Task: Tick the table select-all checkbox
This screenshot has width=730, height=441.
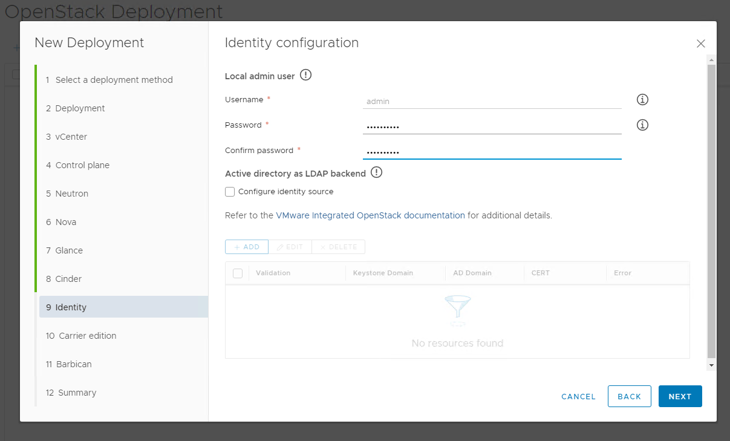Action: tap(238, 273)
